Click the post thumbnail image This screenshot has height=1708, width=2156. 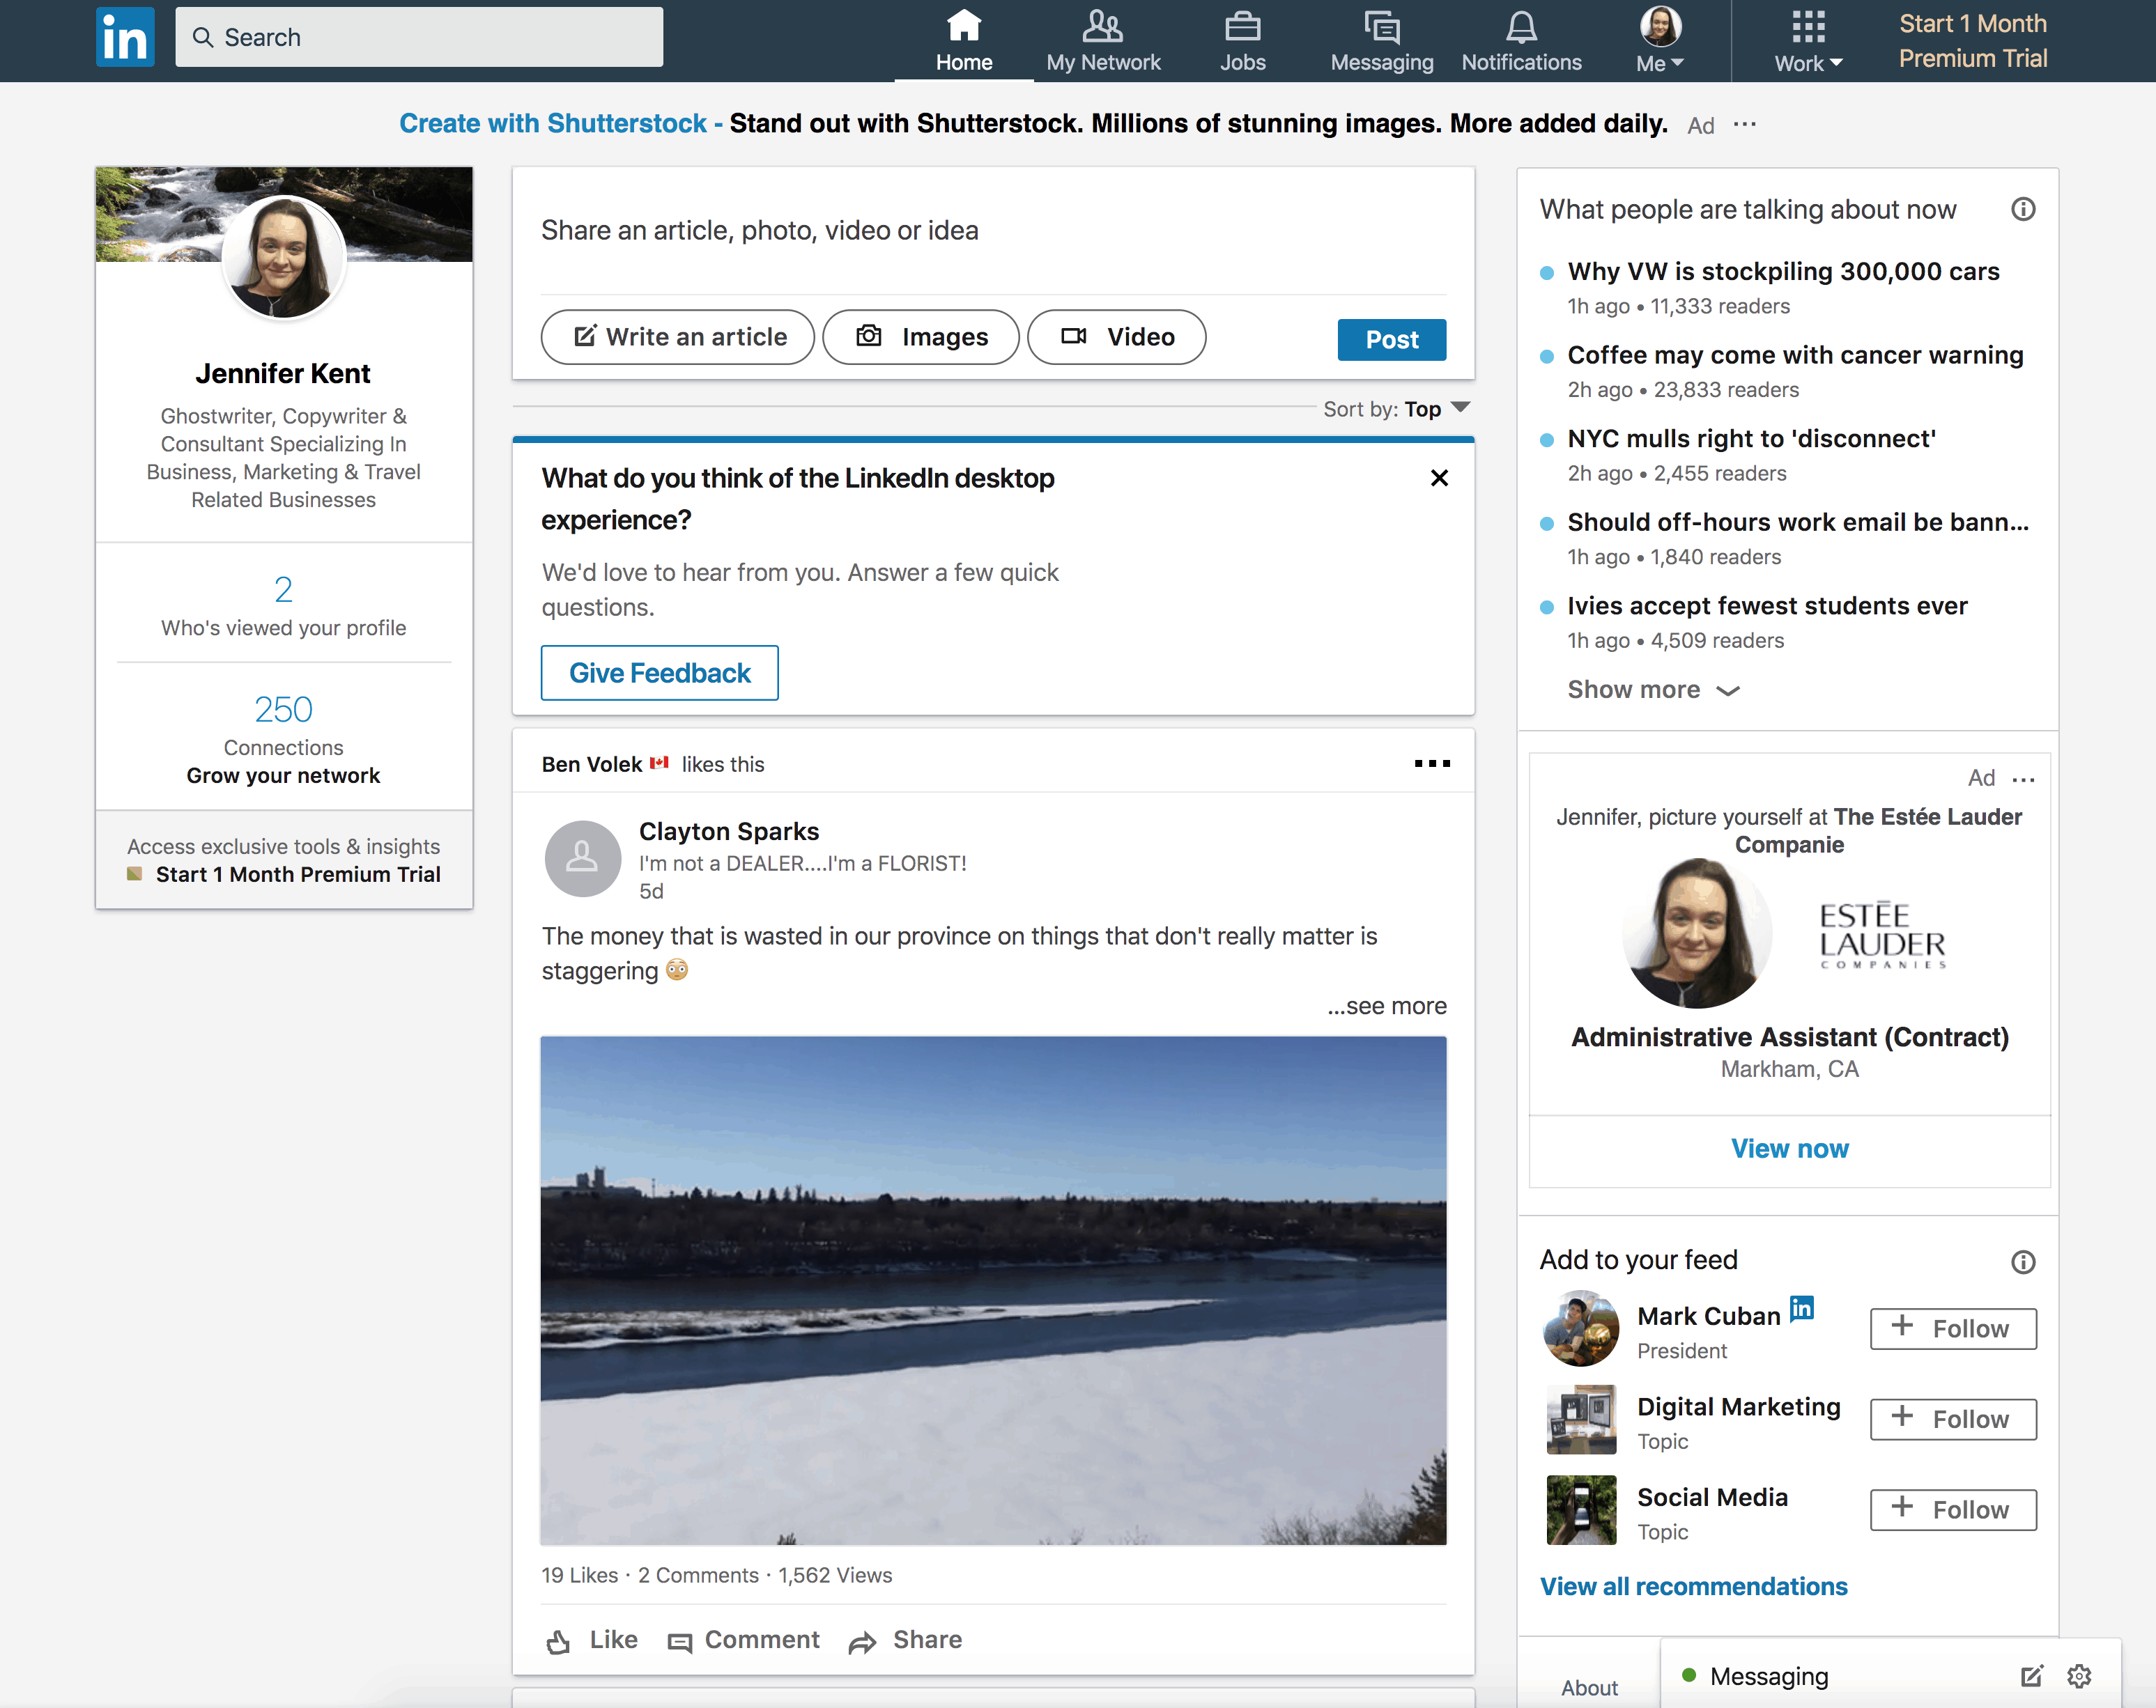(992, 1290)
